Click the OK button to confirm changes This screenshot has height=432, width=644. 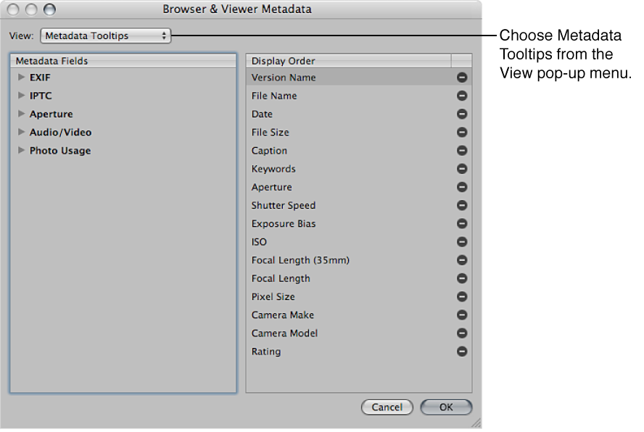point(445,407)
